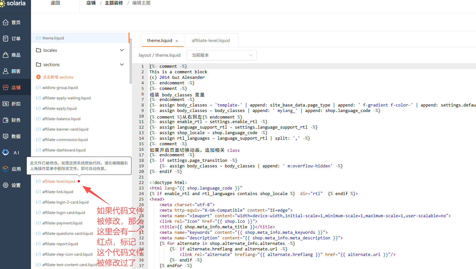This screenshot has height=269, width=476.
Task: Open the 订单 orders sidebar icon
Action: pos(6,39)
